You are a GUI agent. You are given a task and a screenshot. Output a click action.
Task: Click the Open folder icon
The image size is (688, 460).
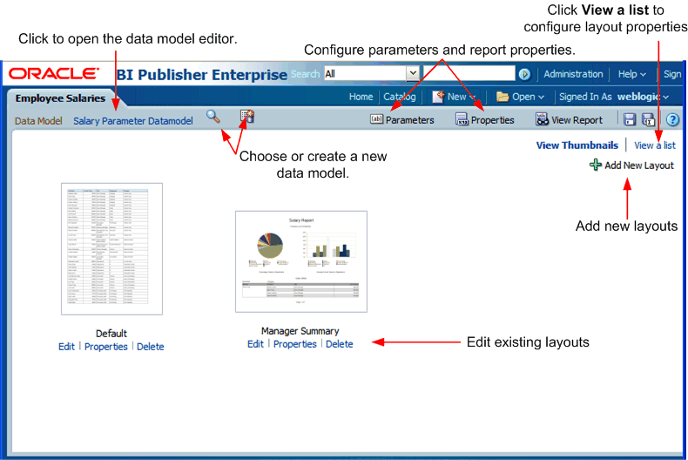point(503,97)
